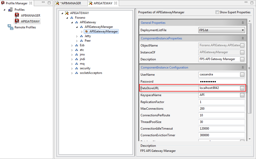256x159 pixels.
Task: Select the socketAcceptors tree item
Action: 91,73
